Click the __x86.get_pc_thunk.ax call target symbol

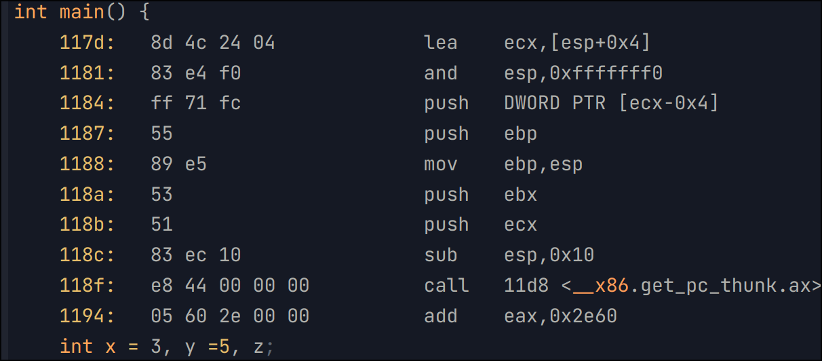[692, 286]
